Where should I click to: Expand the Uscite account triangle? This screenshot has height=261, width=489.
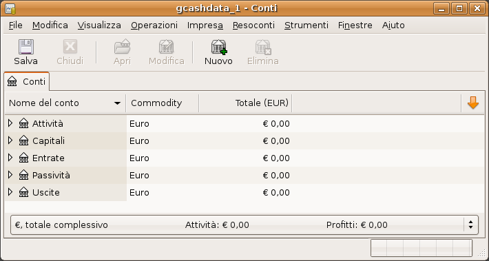point(10,192)
